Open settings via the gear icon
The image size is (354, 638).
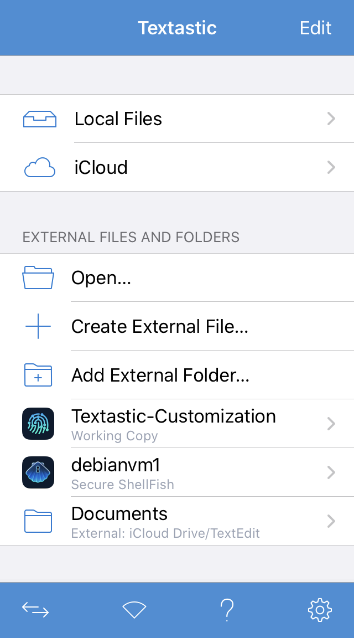(320, 610)
